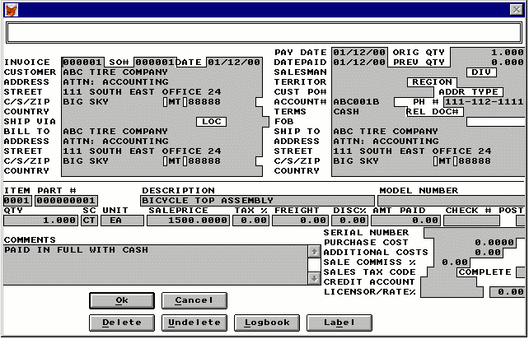Click the REGION button
Viewport: 529px width, 339px height.
pyautogui.click(x=432, y=82)
